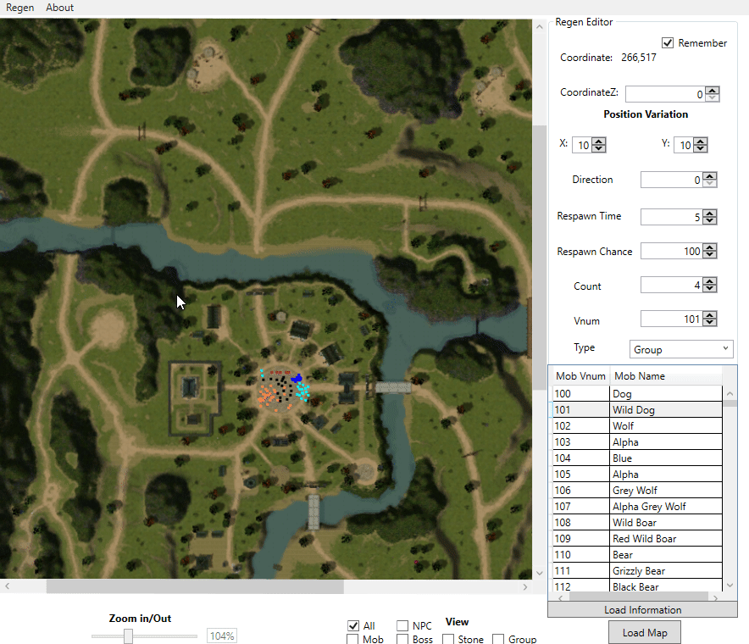Click the Zoom in/Out slider handle

(x=128, y=636)
